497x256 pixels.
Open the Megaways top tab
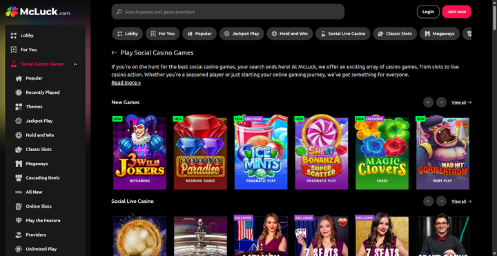440,34
